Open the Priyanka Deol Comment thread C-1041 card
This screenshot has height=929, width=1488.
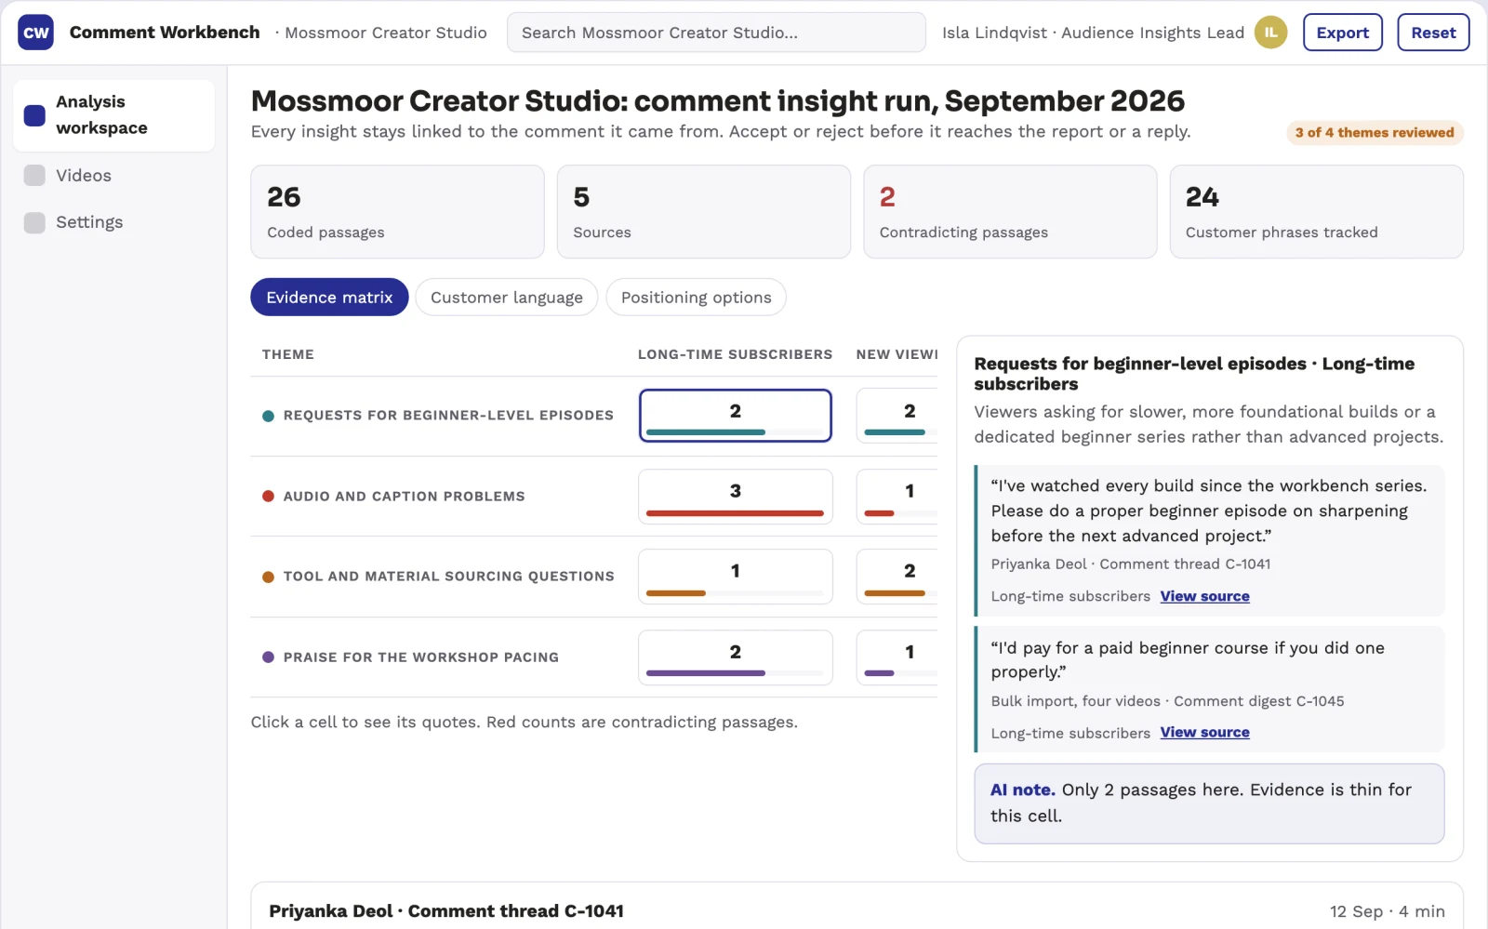(x=857, y=907)
